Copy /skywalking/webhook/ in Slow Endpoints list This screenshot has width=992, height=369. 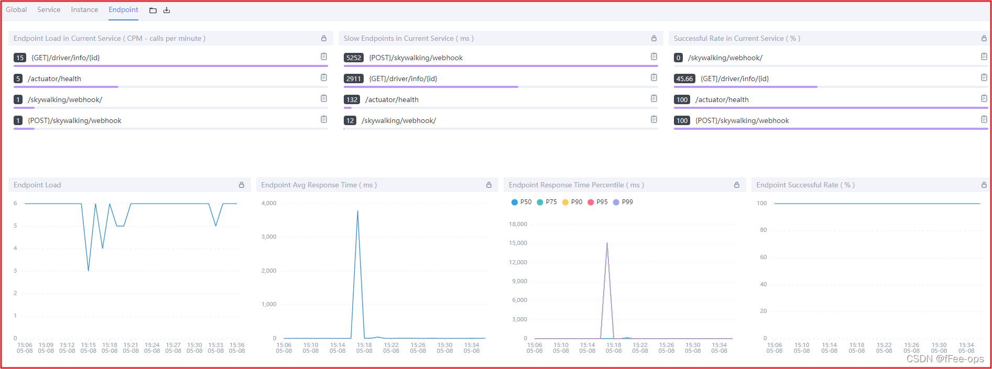tap(654, 119)
